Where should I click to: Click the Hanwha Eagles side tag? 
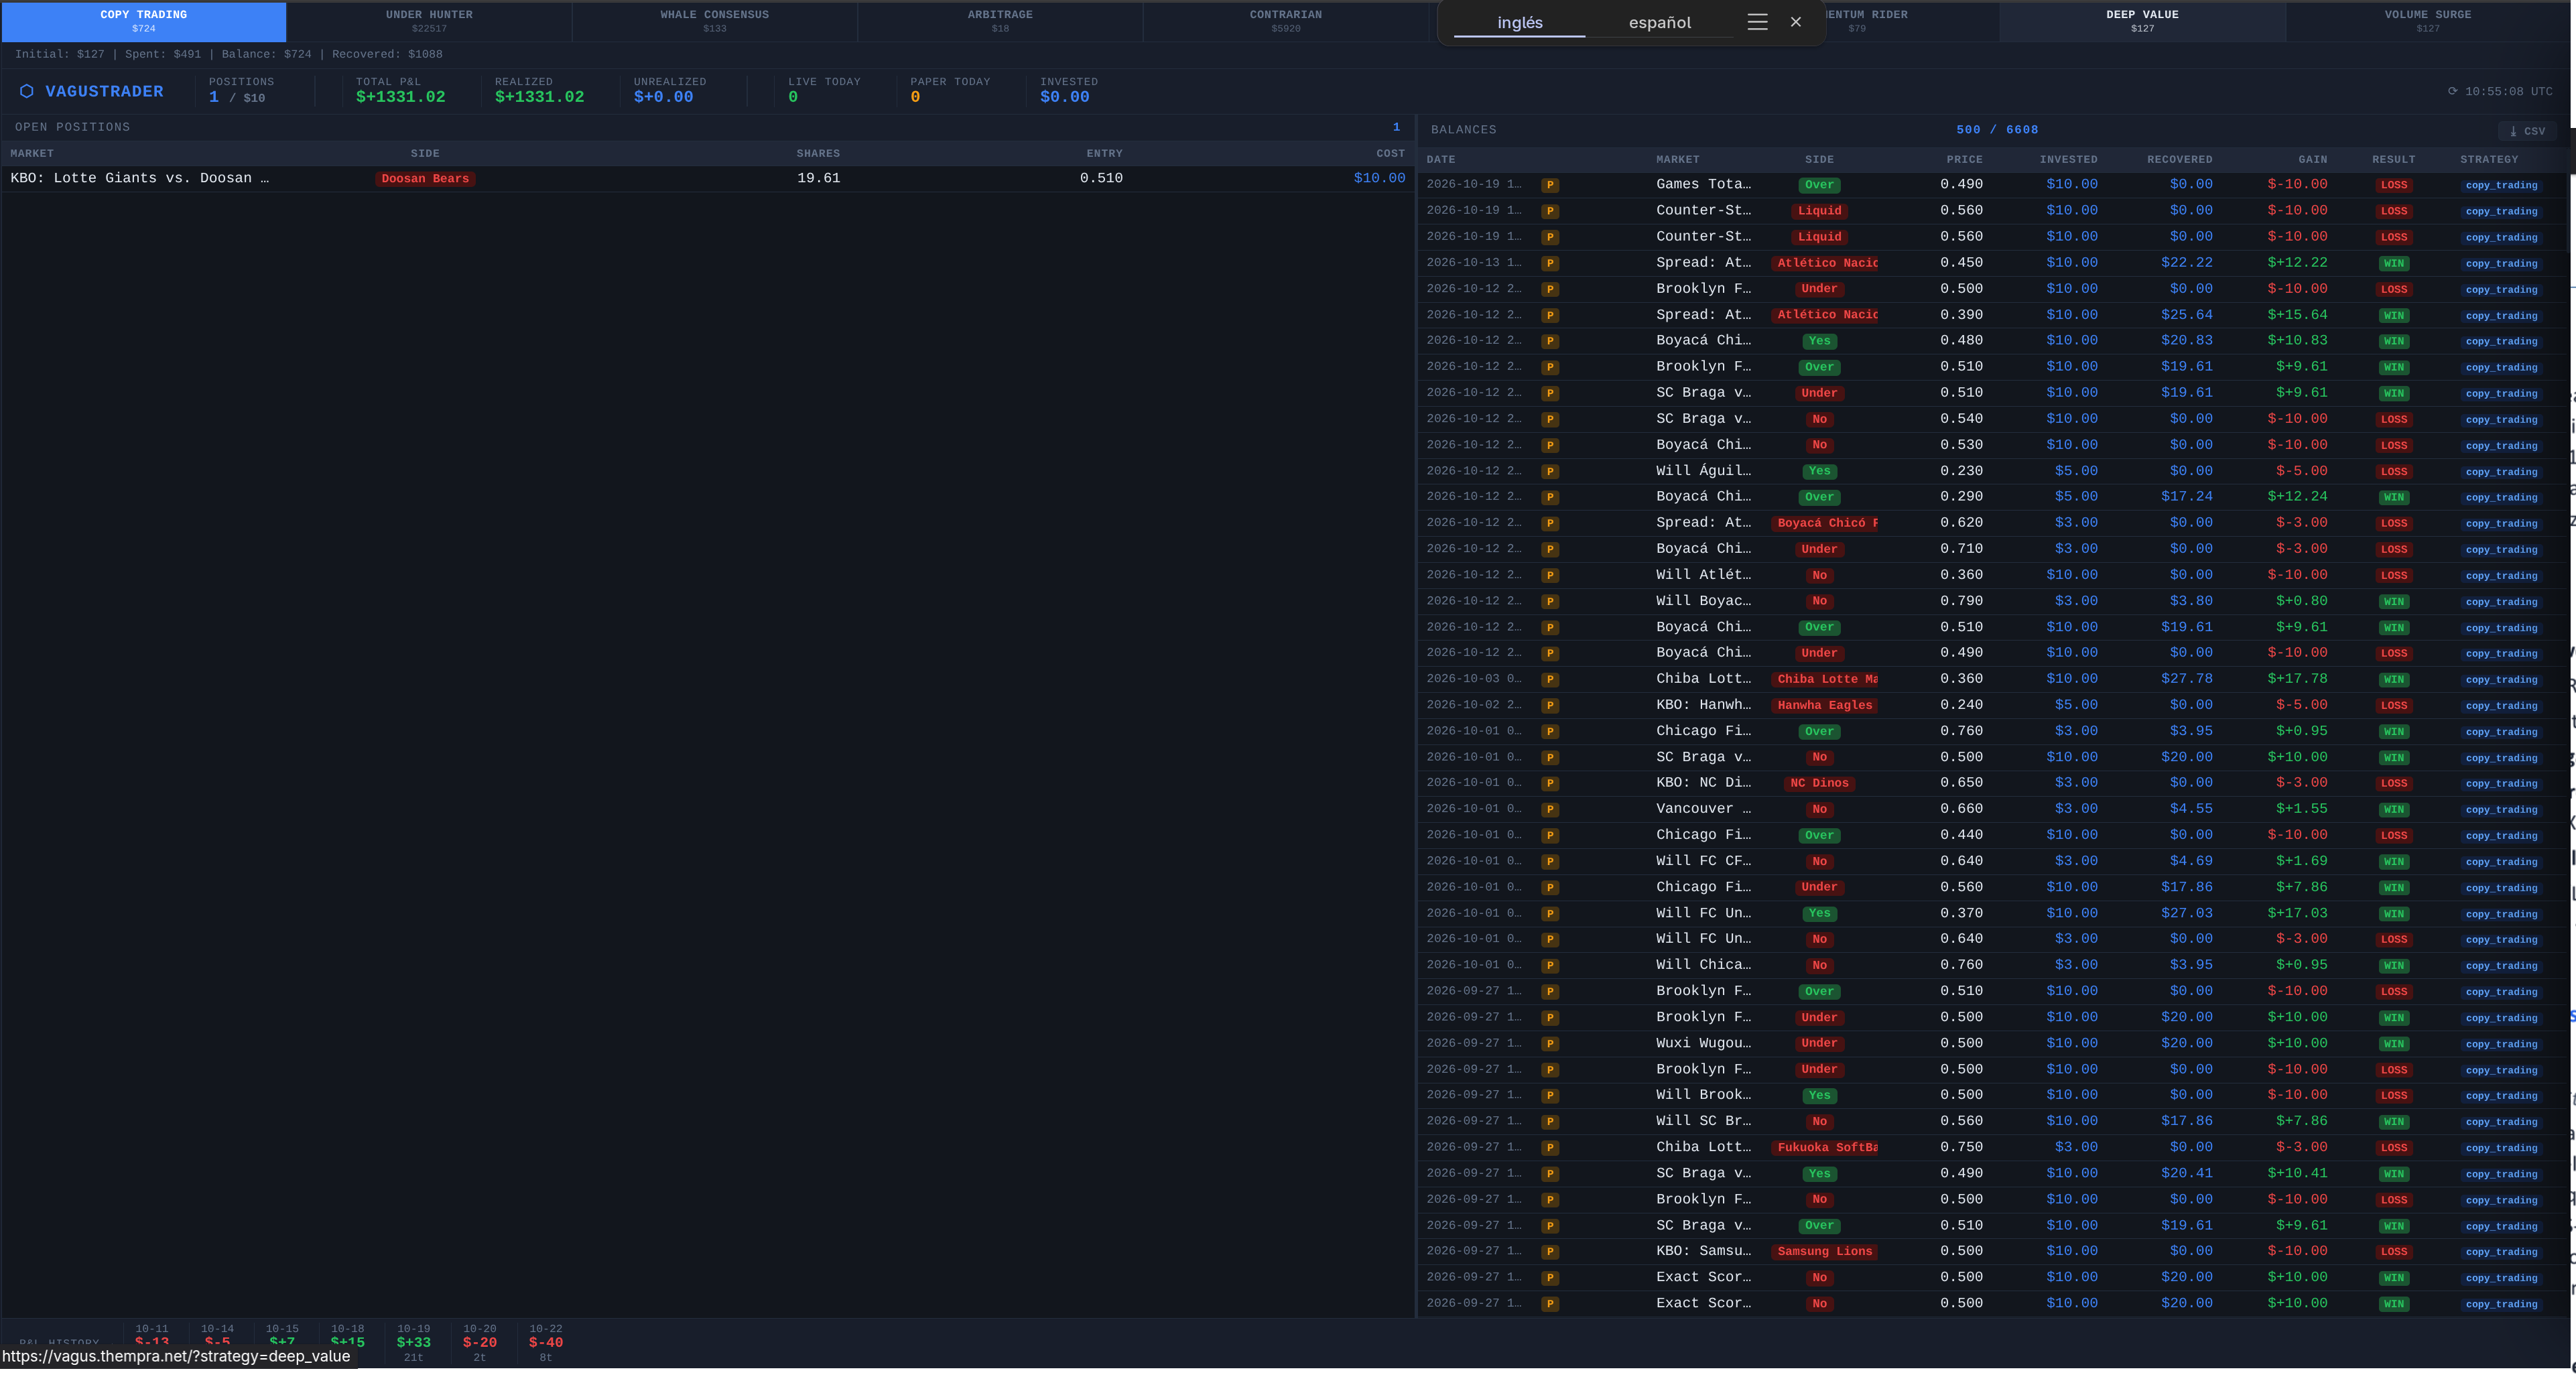click(x=1824, y=706)
